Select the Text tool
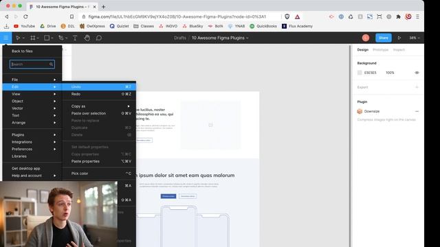440x247 pixels. 75,38
